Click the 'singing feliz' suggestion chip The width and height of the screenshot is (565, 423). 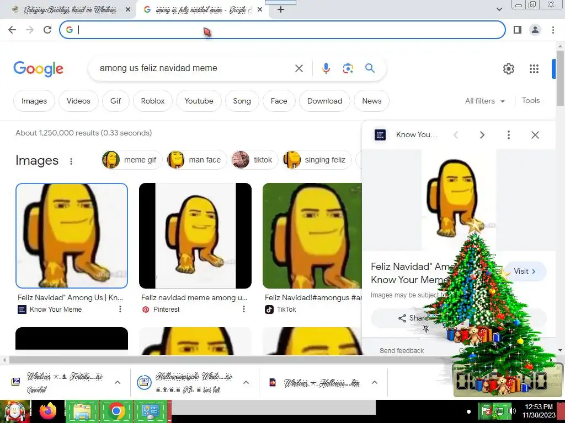[x=317, y=160]
